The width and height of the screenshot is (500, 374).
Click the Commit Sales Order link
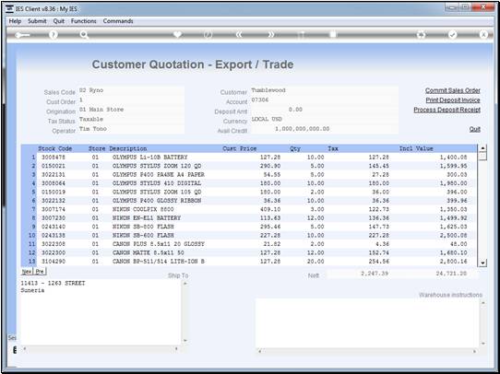coord(452,90)
